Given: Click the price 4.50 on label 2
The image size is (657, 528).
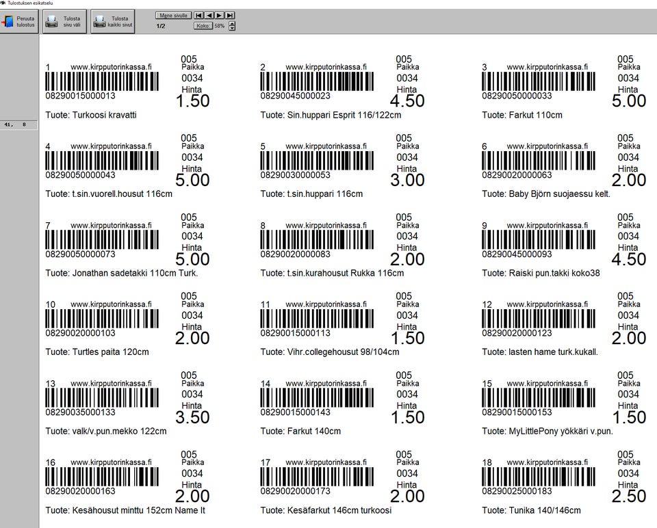Looking at the screenshot, I should pos(407,101).
